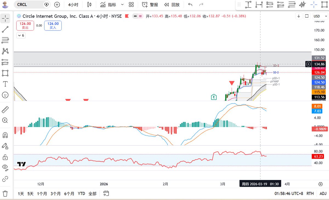Open the TradingView logo in RSI pane

[x=21, y=164]
